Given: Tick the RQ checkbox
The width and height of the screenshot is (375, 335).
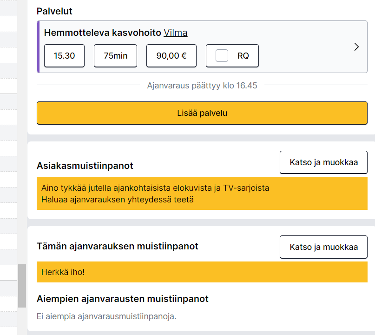Looking at the screenshot, I should (x=222, y=55).
